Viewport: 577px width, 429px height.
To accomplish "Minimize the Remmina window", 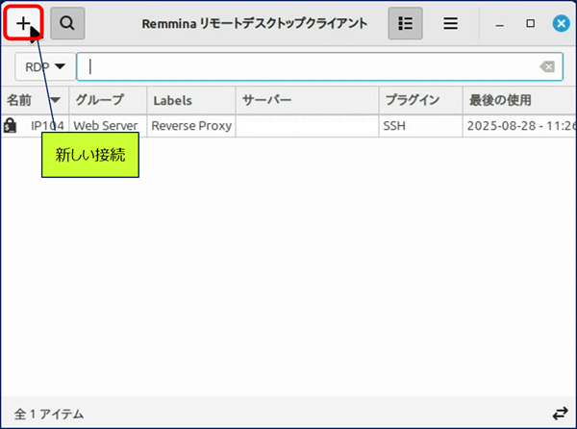I will click(x=499, y=24).
